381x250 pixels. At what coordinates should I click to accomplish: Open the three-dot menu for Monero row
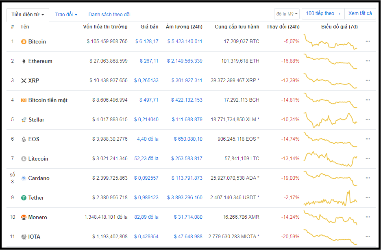click(368, 217)
